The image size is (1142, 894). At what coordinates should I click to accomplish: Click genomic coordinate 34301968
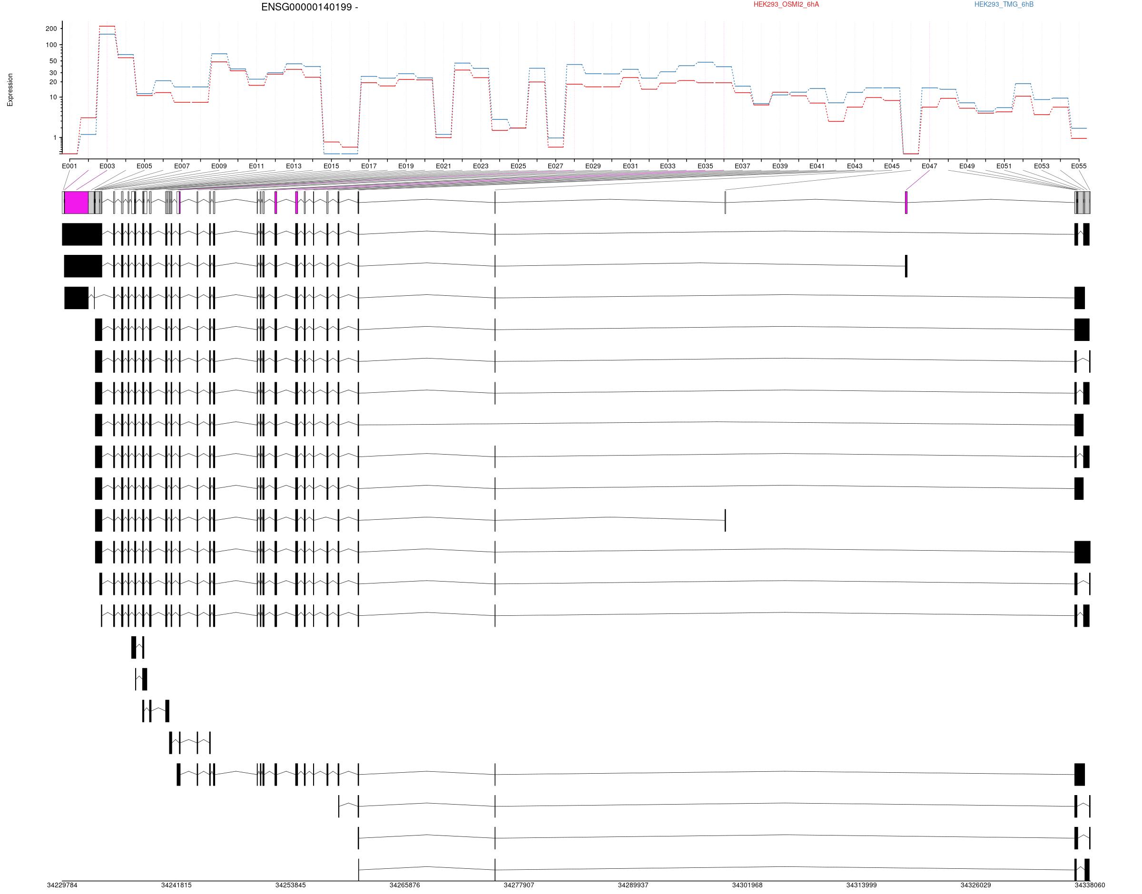pos(747,885)
